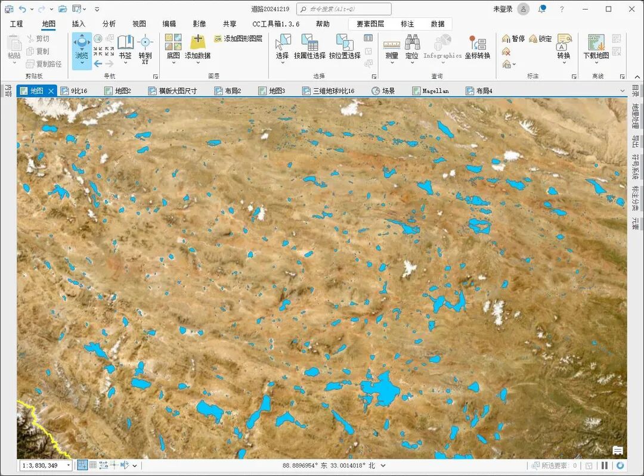Switch to the 横版大图尺寸 layout tab

click(173, 91)
